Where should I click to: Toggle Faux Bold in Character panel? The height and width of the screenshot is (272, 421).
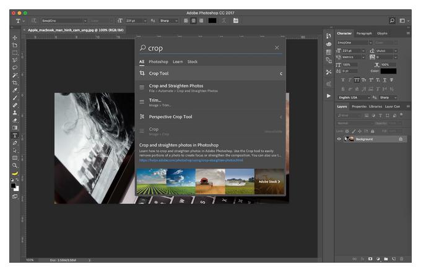[343, 80]
